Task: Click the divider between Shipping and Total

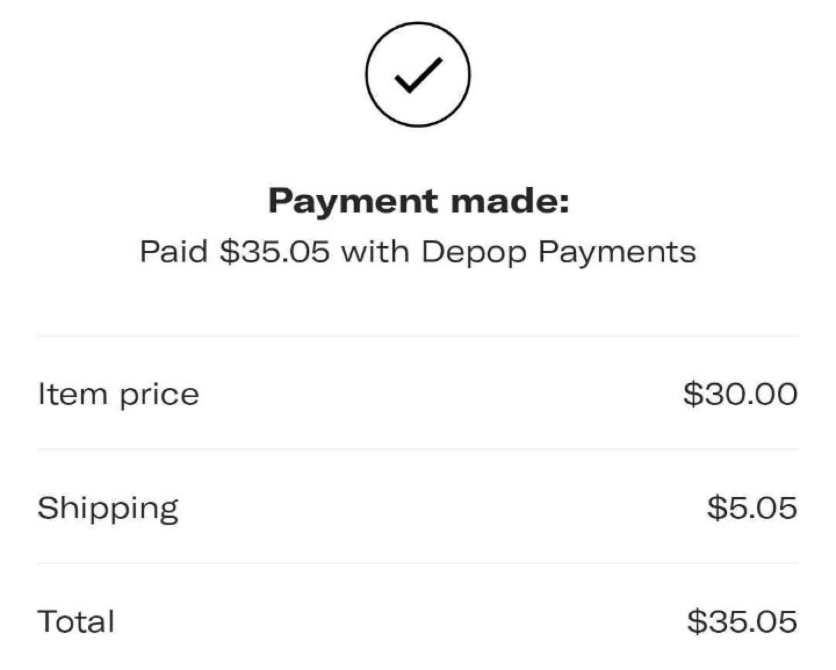Action: [417, 562]
